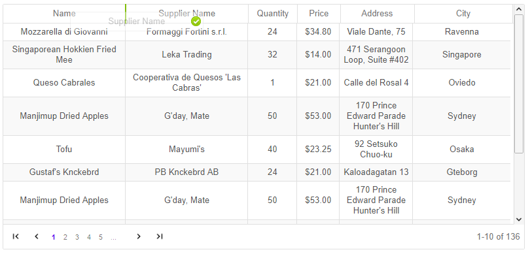Select page 4 in pager

pyautogui.click(x=89, y=237)
